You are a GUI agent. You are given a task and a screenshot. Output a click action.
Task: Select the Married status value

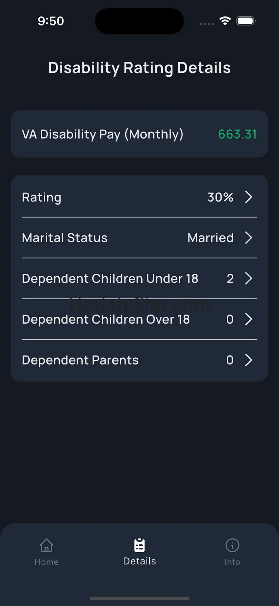(x=210, y=238)
